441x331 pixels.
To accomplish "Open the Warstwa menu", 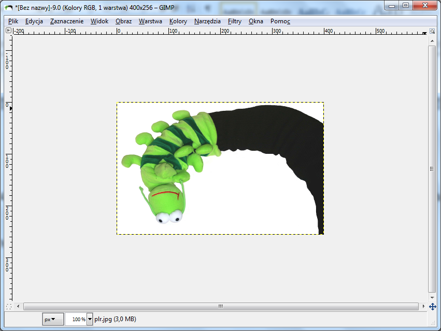I will click(x=150, y=21).
